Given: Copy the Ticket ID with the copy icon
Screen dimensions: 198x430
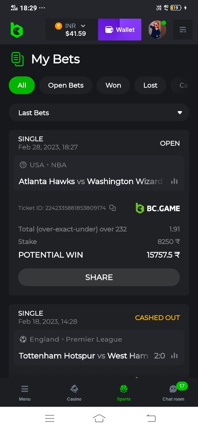Looking at the screenshot, I should click(x=113, y=208).
